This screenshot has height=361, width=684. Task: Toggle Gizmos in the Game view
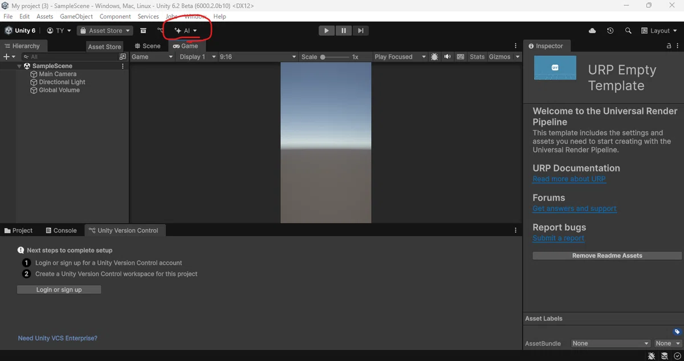(x=500, y=57)
